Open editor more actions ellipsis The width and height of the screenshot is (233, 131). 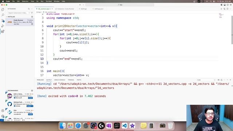(x=230, y=9)
